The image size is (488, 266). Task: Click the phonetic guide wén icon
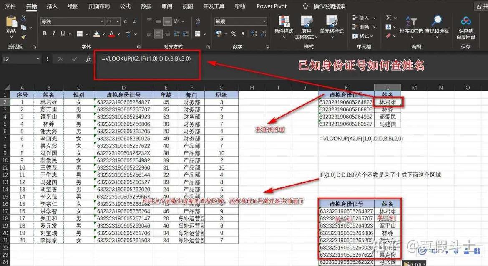128,34
